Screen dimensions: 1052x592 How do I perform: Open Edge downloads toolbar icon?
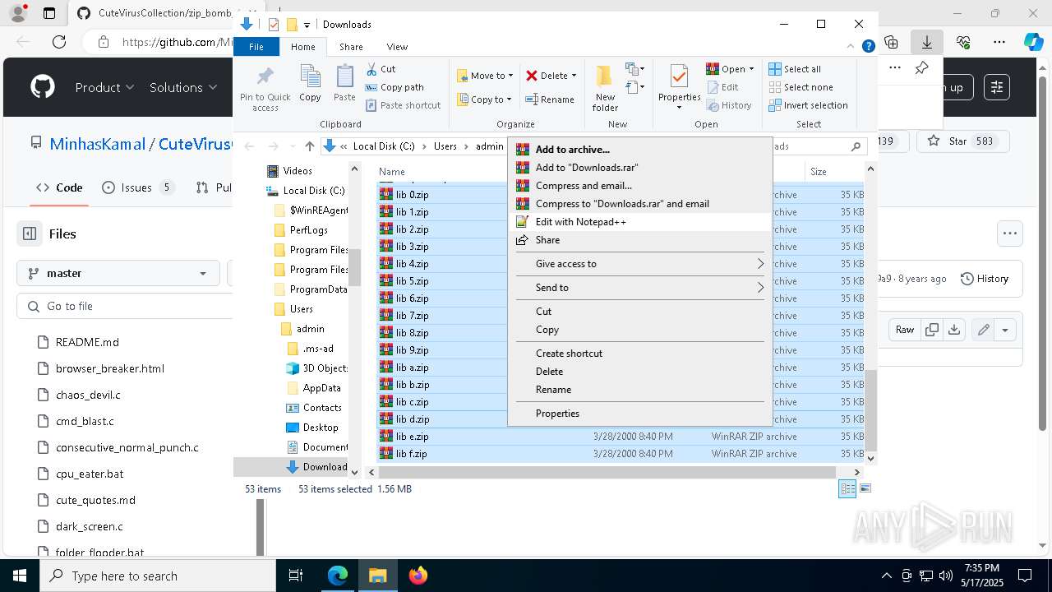pos(927,42)
